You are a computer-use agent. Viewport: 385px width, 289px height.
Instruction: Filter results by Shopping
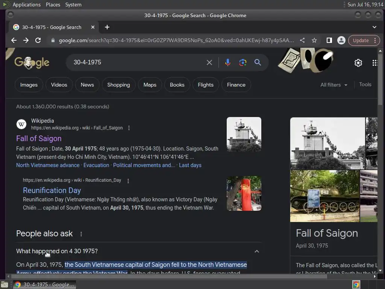(118, 85)
